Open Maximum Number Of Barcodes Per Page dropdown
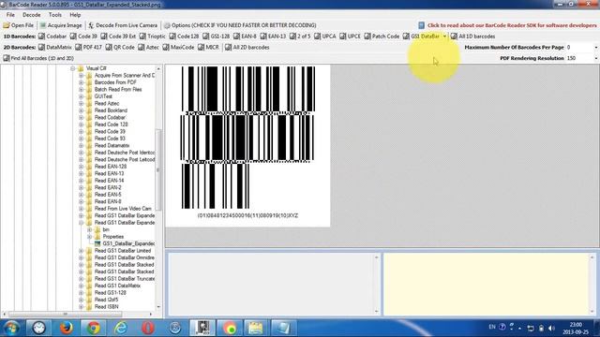This screenshot has width=600, height=337. [596, 48]
